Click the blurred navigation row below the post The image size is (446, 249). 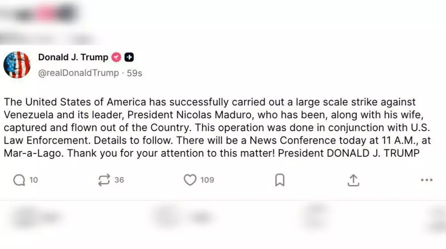point(223,217)
